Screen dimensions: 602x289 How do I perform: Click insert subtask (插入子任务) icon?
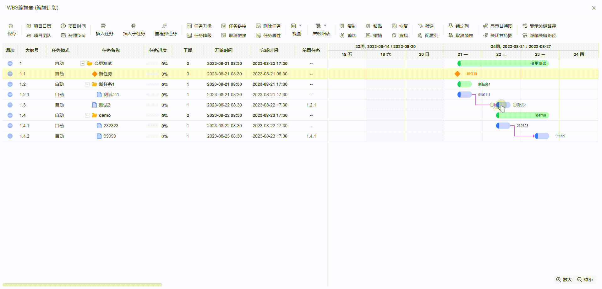(133, 26)
